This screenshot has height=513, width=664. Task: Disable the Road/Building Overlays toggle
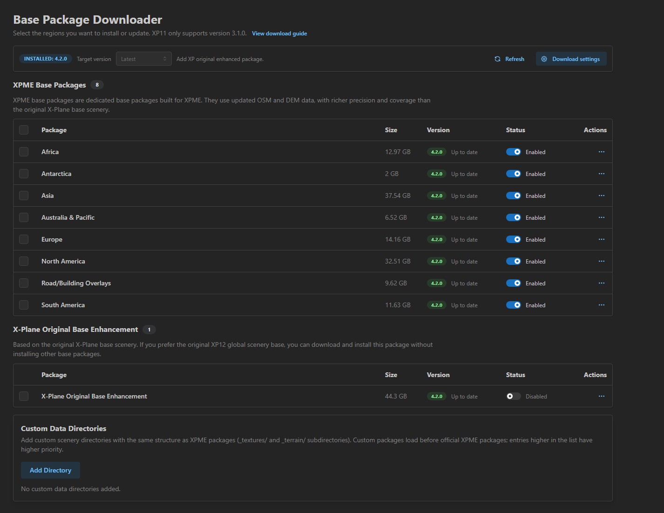pyautogui.click(x=514, y=283)
